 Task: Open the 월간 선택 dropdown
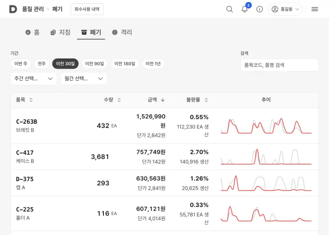click(x=84, y=79)
